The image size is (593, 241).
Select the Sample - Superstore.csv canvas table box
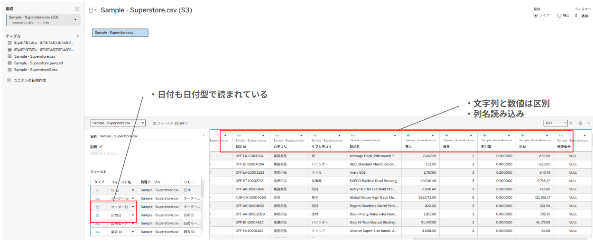click(120, 32)
